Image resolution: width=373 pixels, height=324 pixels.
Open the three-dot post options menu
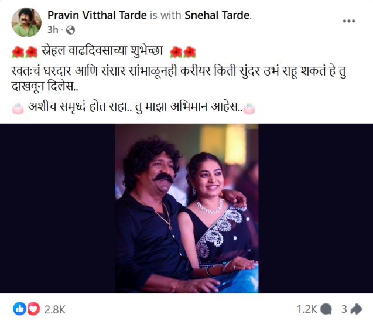349,21
